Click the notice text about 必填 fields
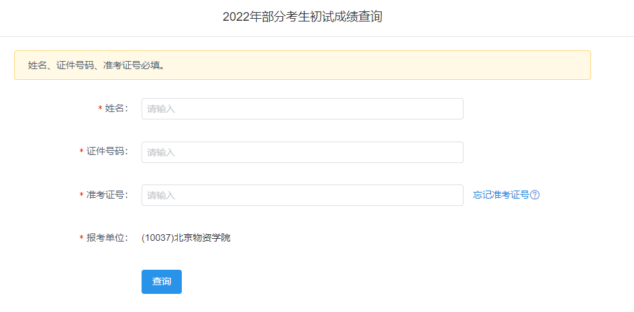The height and width of the screenshot is (312, 634). pyautogui.click(x=97, y=65)
